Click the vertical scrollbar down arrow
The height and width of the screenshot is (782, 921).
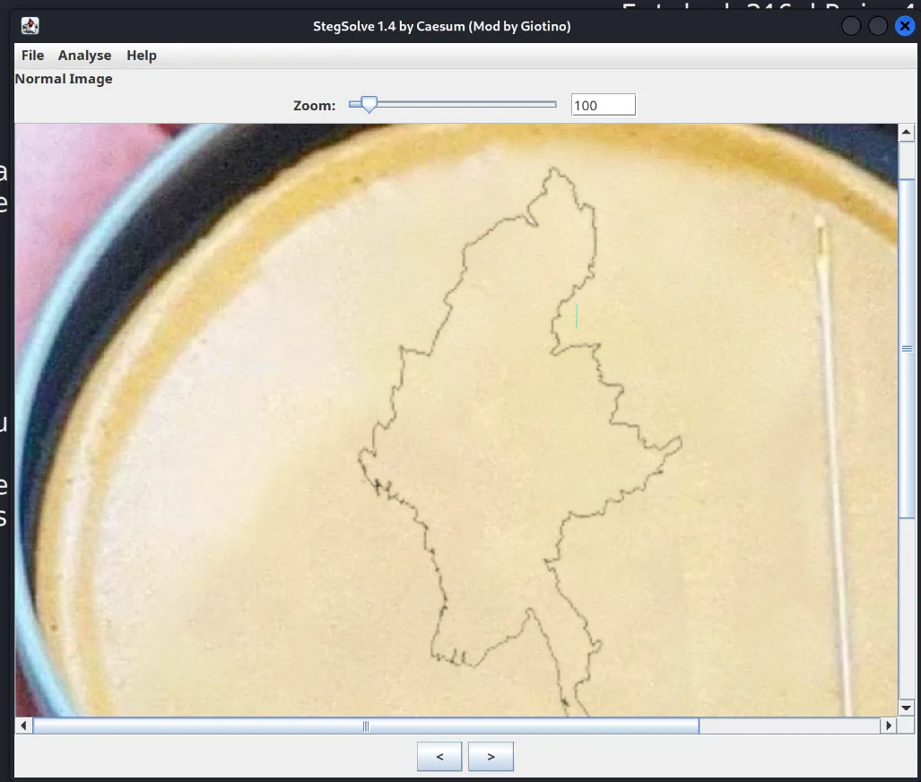pos(907,708)
